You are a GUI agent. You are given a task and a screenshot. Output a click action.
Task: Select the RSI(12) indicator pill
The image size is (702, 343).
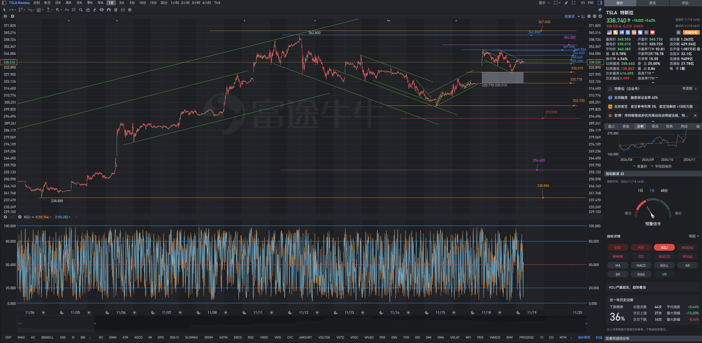coord(664,256)
